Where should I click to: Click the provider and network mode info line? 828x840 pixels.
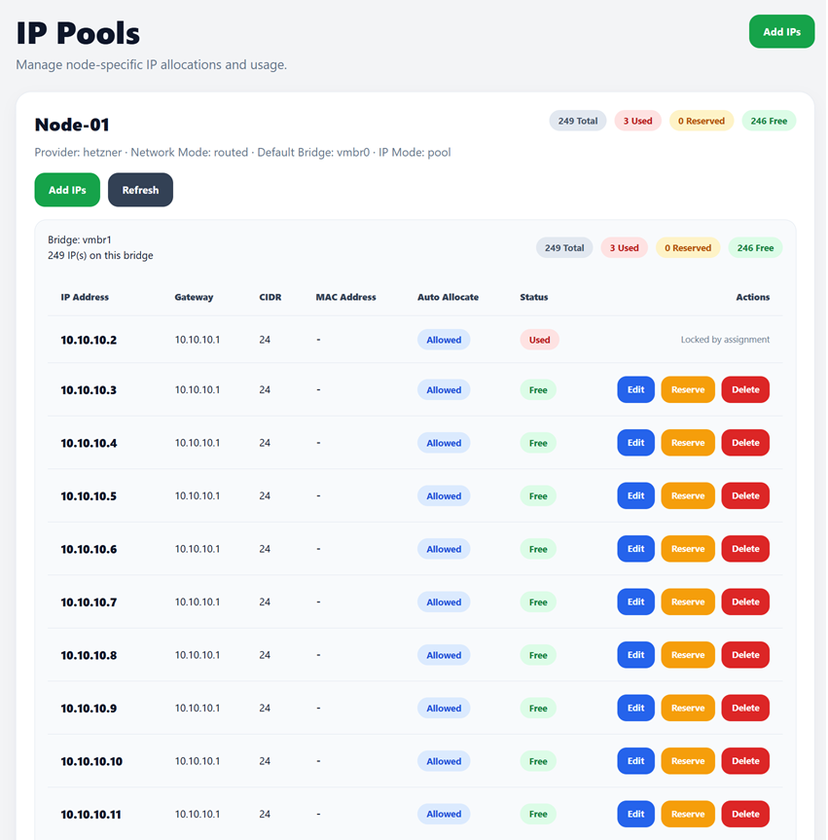[x=242, y=152]
